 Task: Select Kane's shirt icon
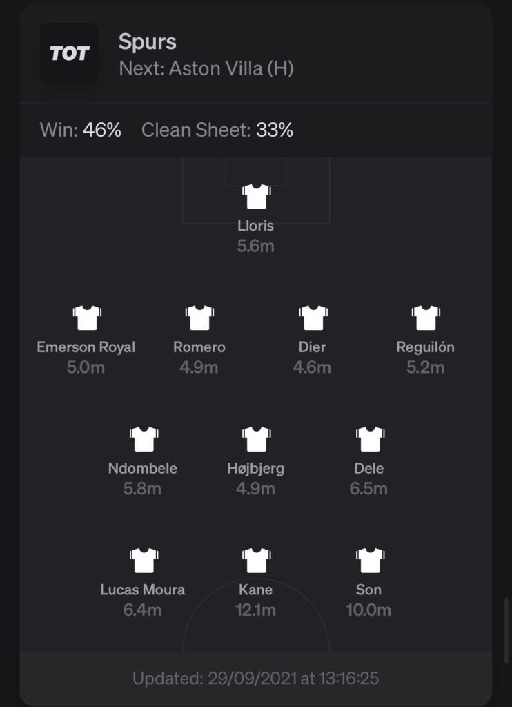[x=256, y=560]
